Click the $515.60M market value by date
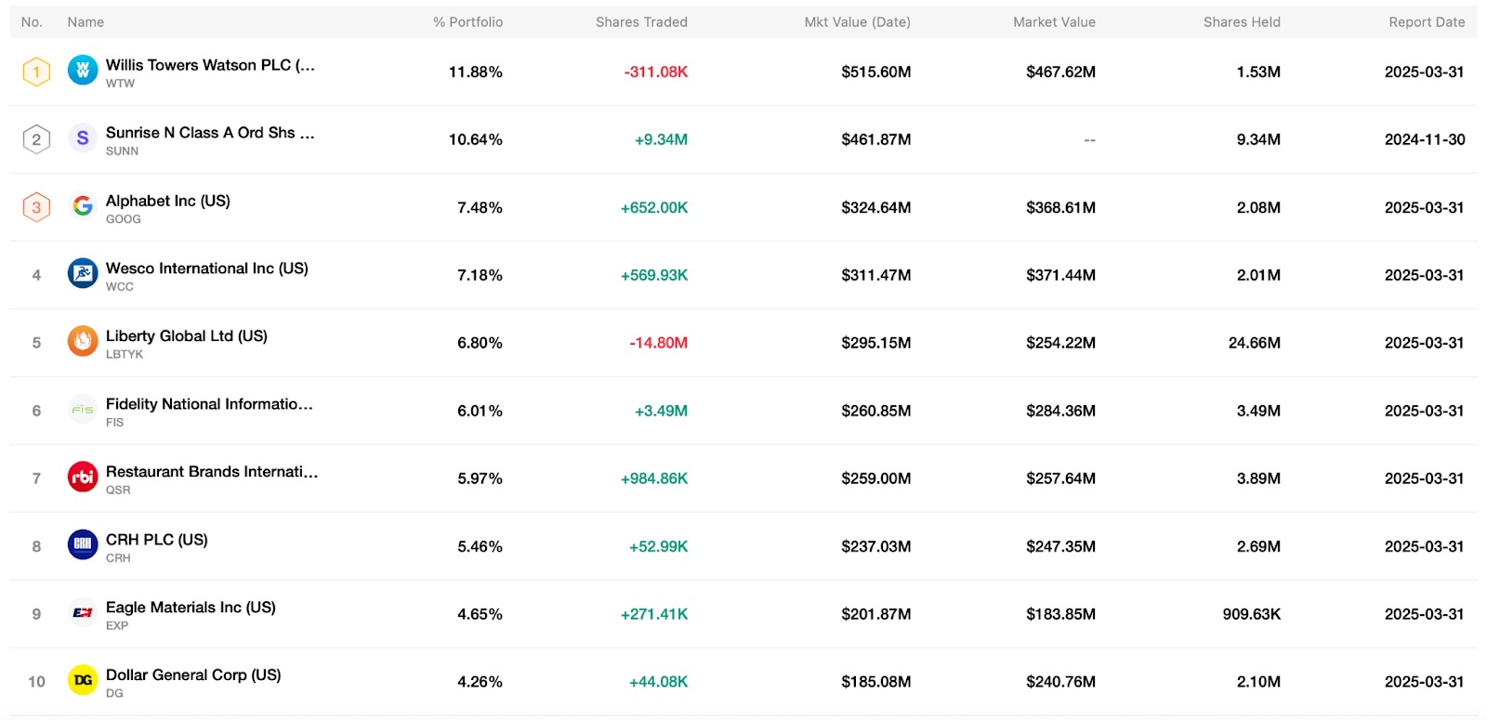 coord(876,72)
